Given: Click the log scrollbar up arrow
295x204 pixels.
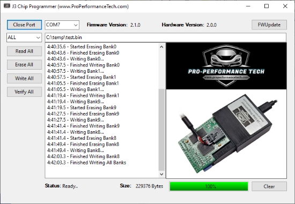Looking at the screenshot, I should [161, 47].
